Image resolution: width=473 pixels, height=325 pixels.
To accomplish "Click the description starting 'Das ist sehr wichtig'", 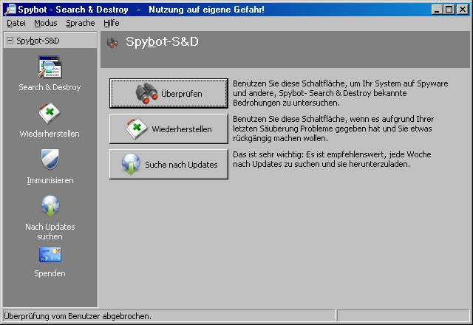I will [332, 160].
